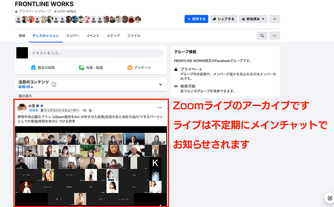Click the new message compose icon
This screenshot has height=207, width=334.
coord(329,198)
